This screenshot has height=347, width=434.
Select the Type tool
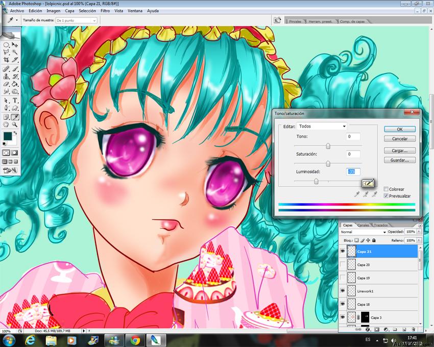[x=15, y=101]
